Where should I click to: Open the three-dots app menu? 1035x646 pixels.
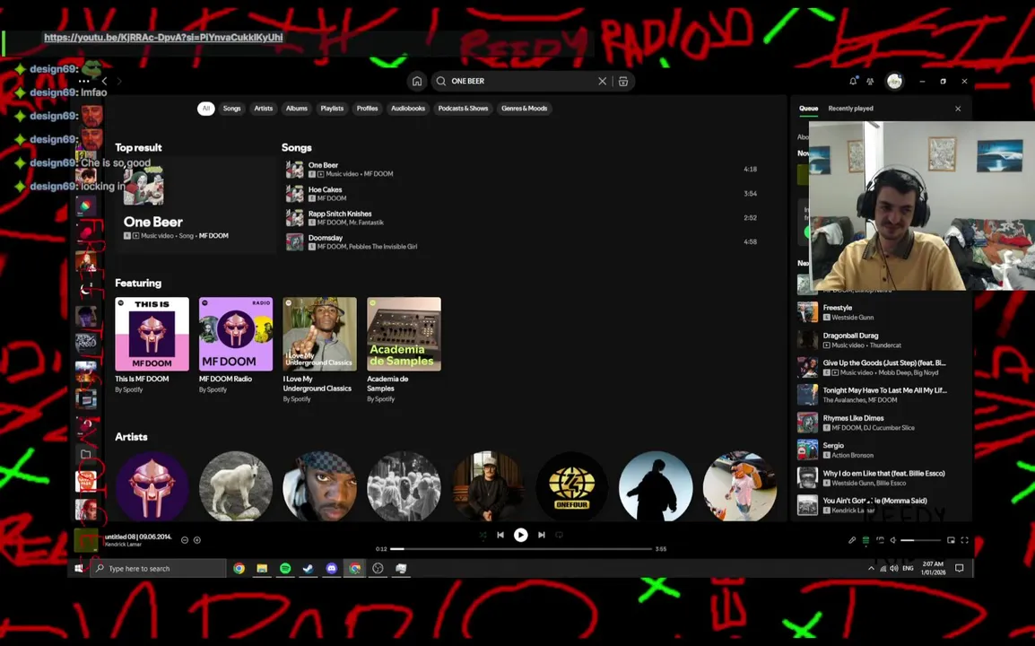coord(83,82)
